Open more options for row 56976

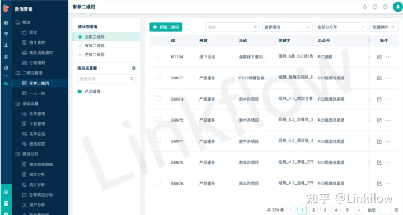[388, 184]
